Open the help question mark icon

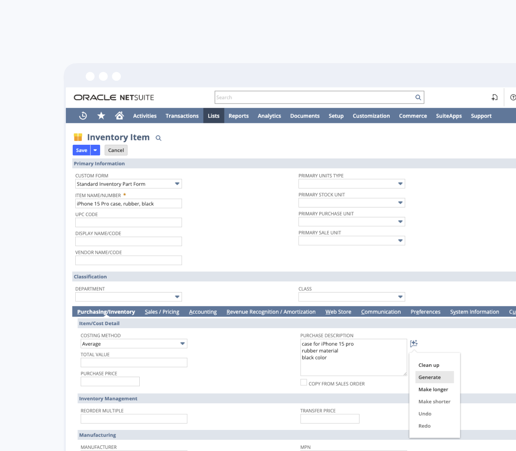[513, 98]
